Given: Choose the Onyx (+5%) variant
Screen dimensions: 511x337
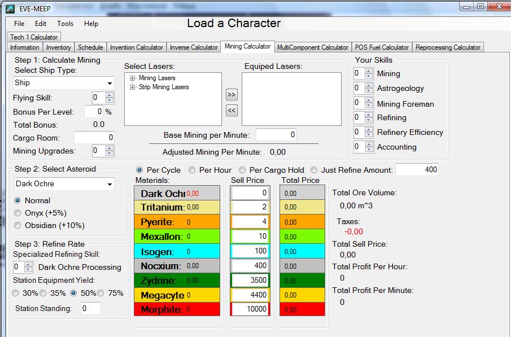Looking at the screenshot, I should (18, 213).
